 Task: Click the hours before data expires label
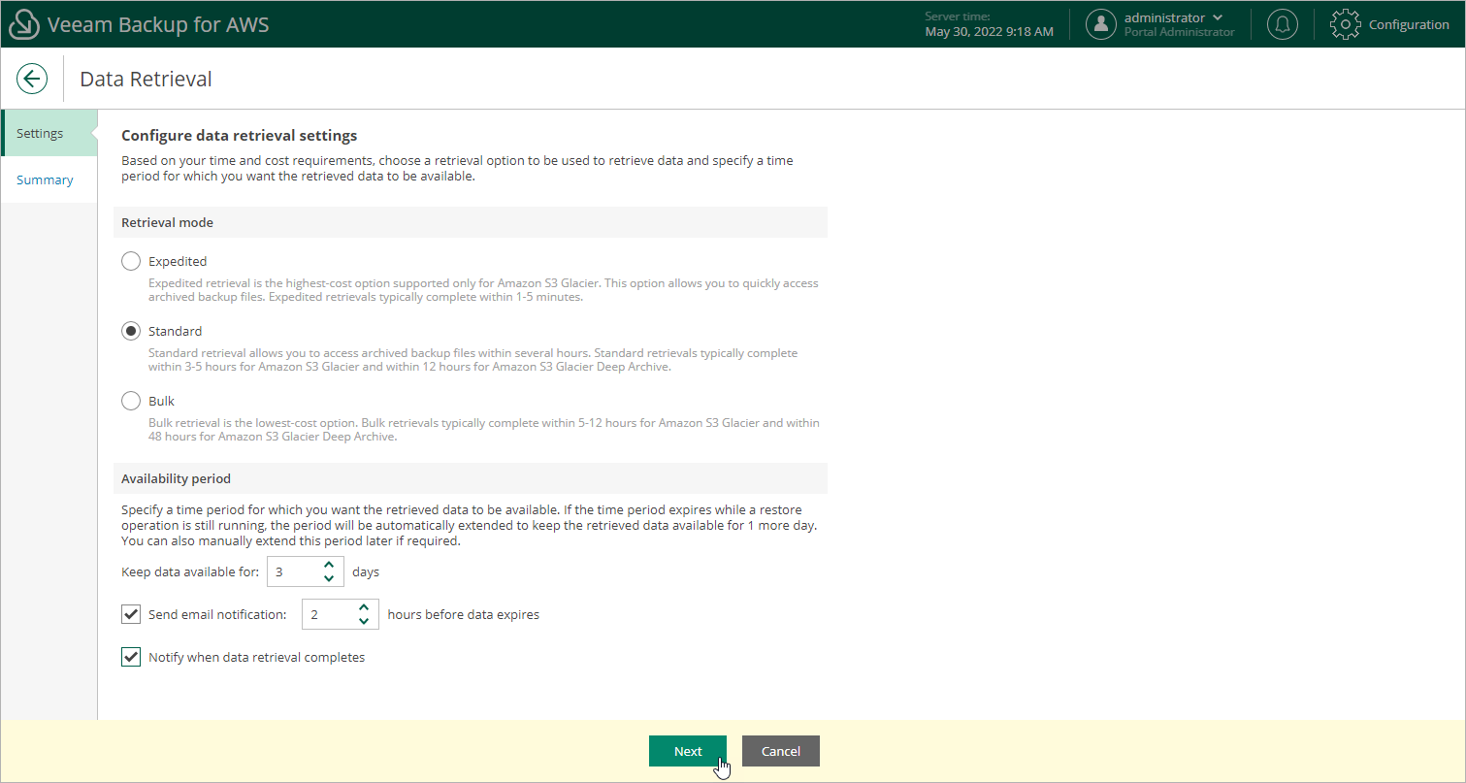pyautogui.click(x=463, y=614)
